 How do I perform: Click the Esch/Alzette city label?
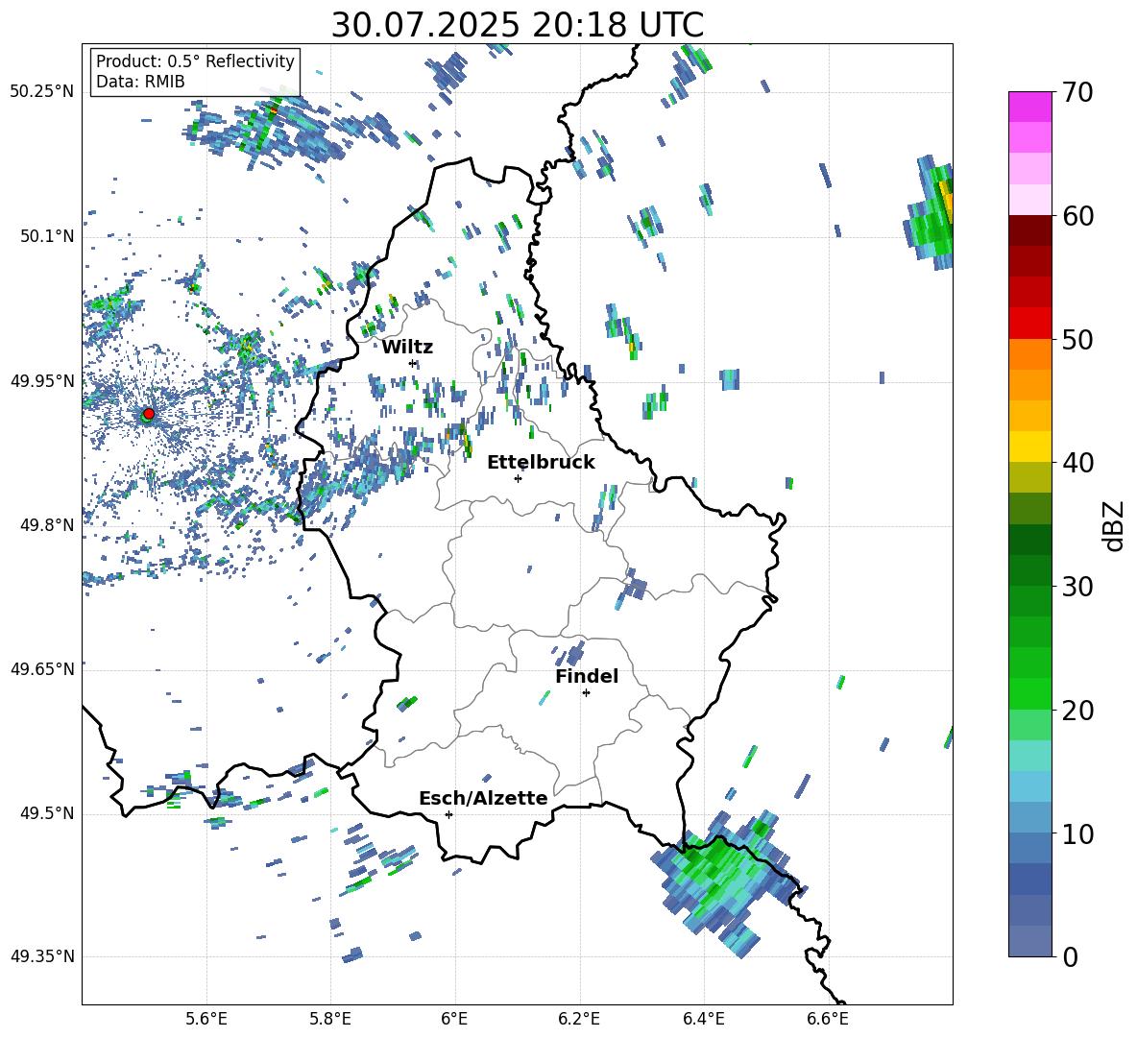pyautogui.click(x=484, y=798)
